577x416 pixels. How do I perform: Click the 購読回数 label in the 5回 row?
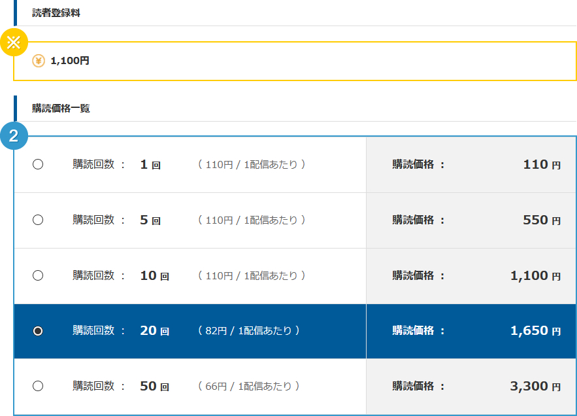[x=93, y=220]
